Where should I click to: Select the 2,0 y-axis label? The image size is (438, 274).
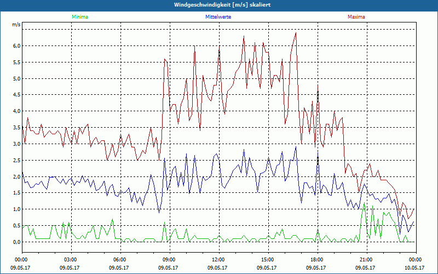pos(16,176)
